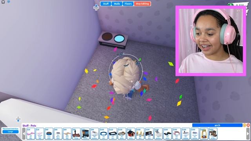Select the $130 pet bowls item
The width and height of the screenshot is (251, 141).
(122, 134)
